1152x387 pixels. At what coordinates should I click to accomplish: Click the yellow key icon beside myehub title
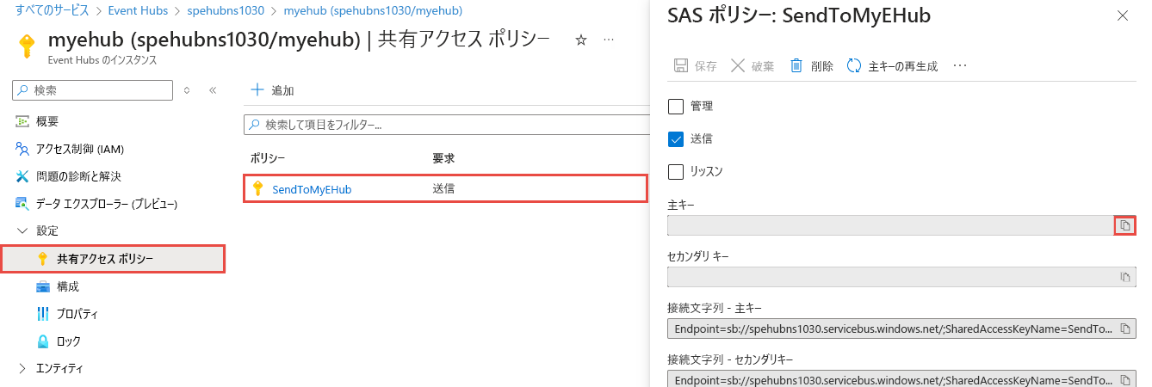[27, 47]
